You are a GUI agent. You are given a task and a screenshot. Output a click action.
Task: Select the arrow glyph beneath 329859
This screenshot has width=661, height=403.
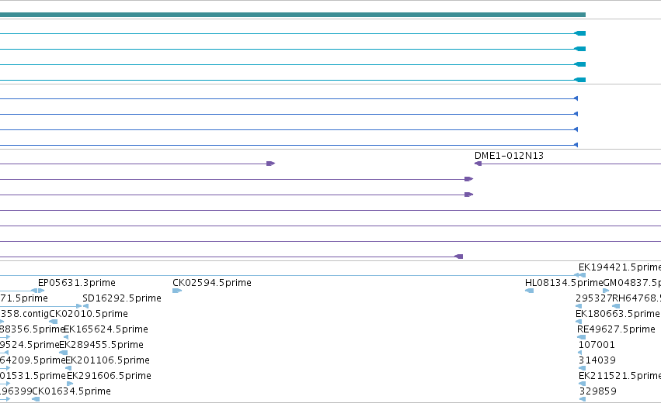tap(583, 399)
